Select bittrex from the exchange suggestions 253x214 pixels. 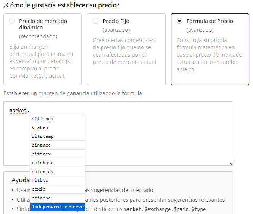[58, 154]
